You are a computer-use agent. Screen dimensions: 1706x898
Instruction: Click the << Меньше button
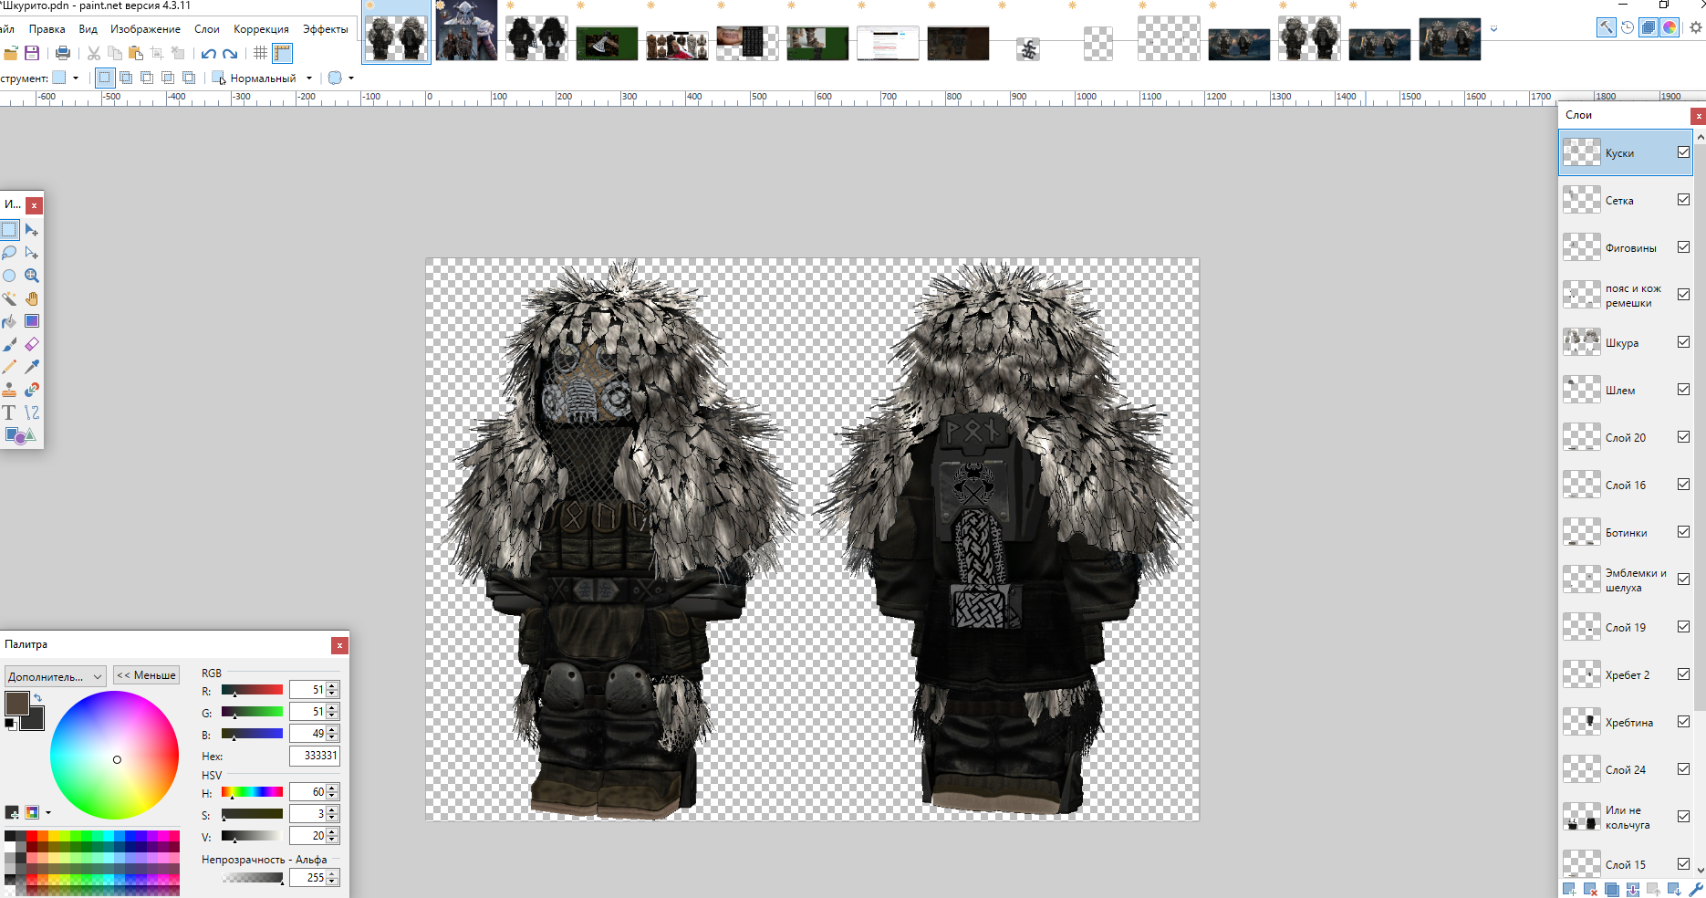click(x=146, y=675)
